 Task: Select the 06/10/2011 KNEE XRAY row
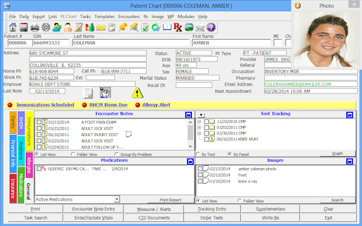coord(237,139)
